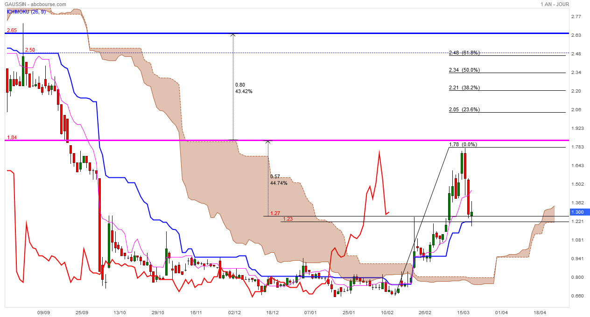This screenshot has height=317, width=590.
Task: Click the 44.74% measurement annotation
Action: pos(279,183)
